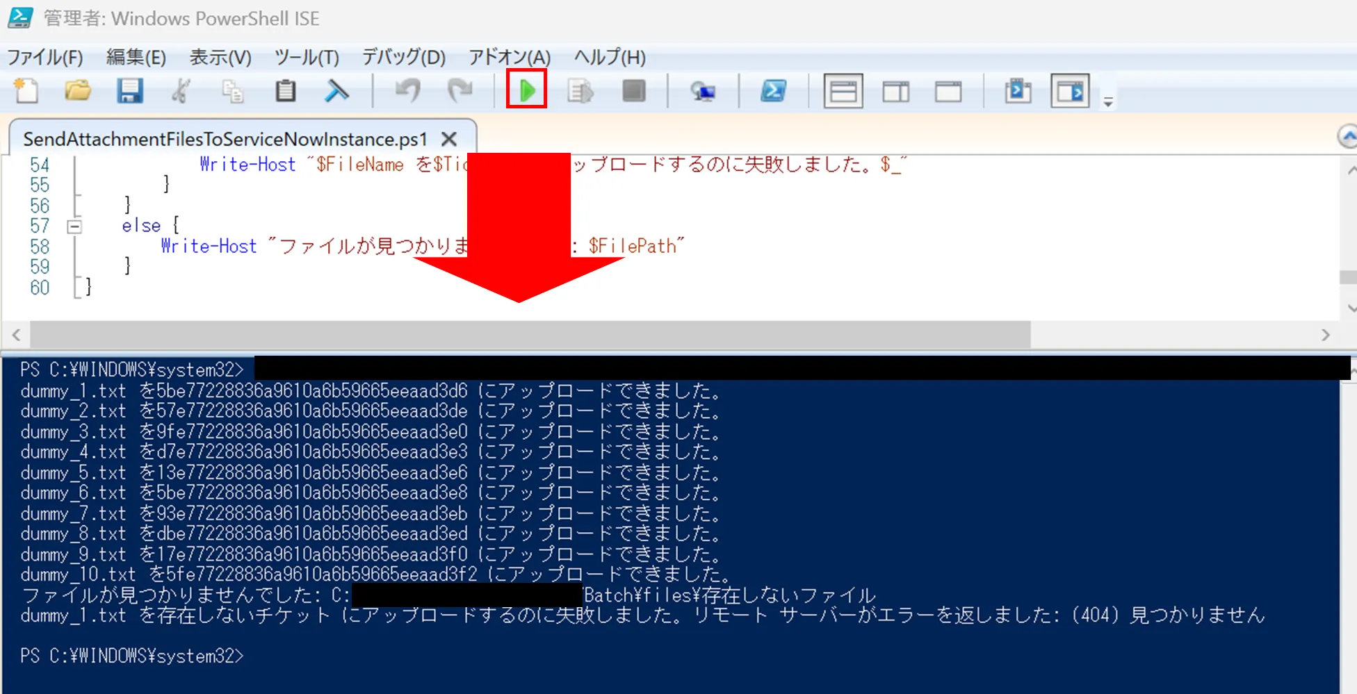Collapse the editor with the top-right chevron
The image size is (1357, 694).
click(x=1347, y=138)
